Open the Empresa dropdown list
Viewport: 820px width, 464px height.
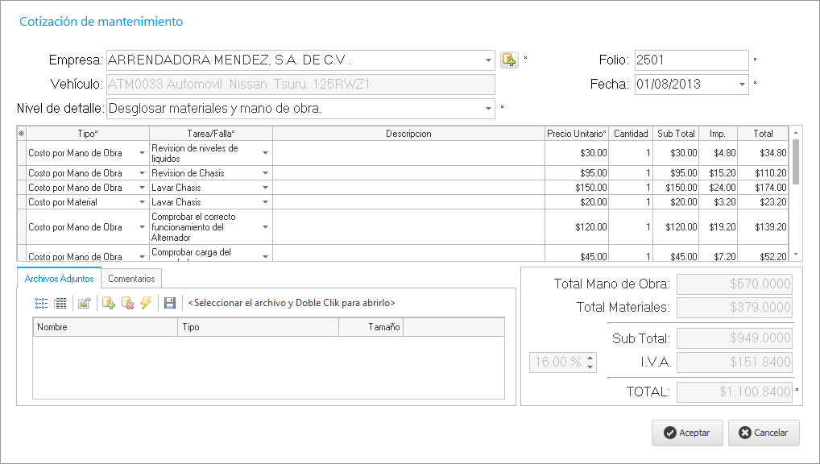(x=488, y=60)
